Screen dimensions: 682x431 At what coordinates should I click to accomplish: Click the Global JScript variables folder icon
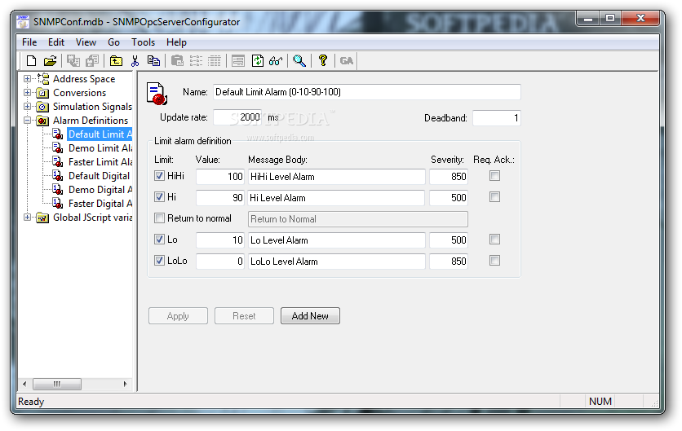[x=42, y=218]
